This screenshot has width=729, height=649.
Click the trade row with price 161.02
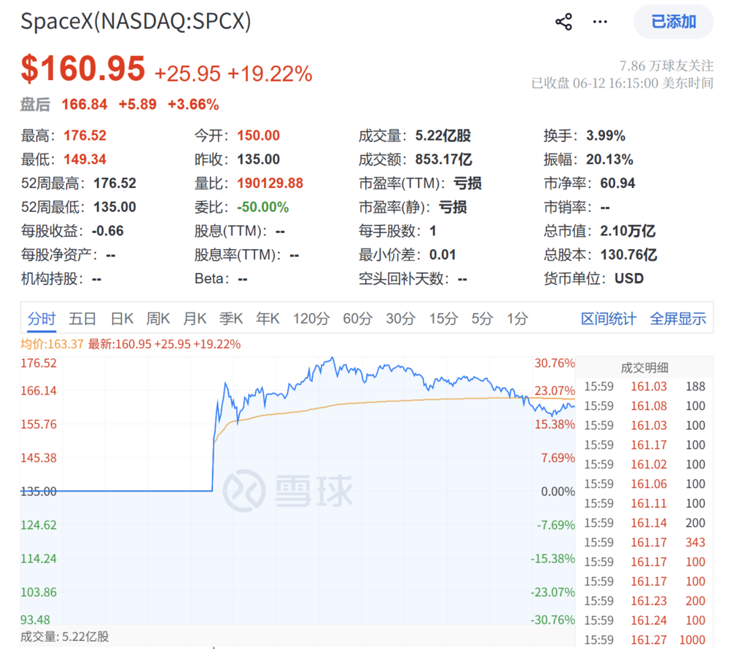pyautogui.click(x=644, y=465)
